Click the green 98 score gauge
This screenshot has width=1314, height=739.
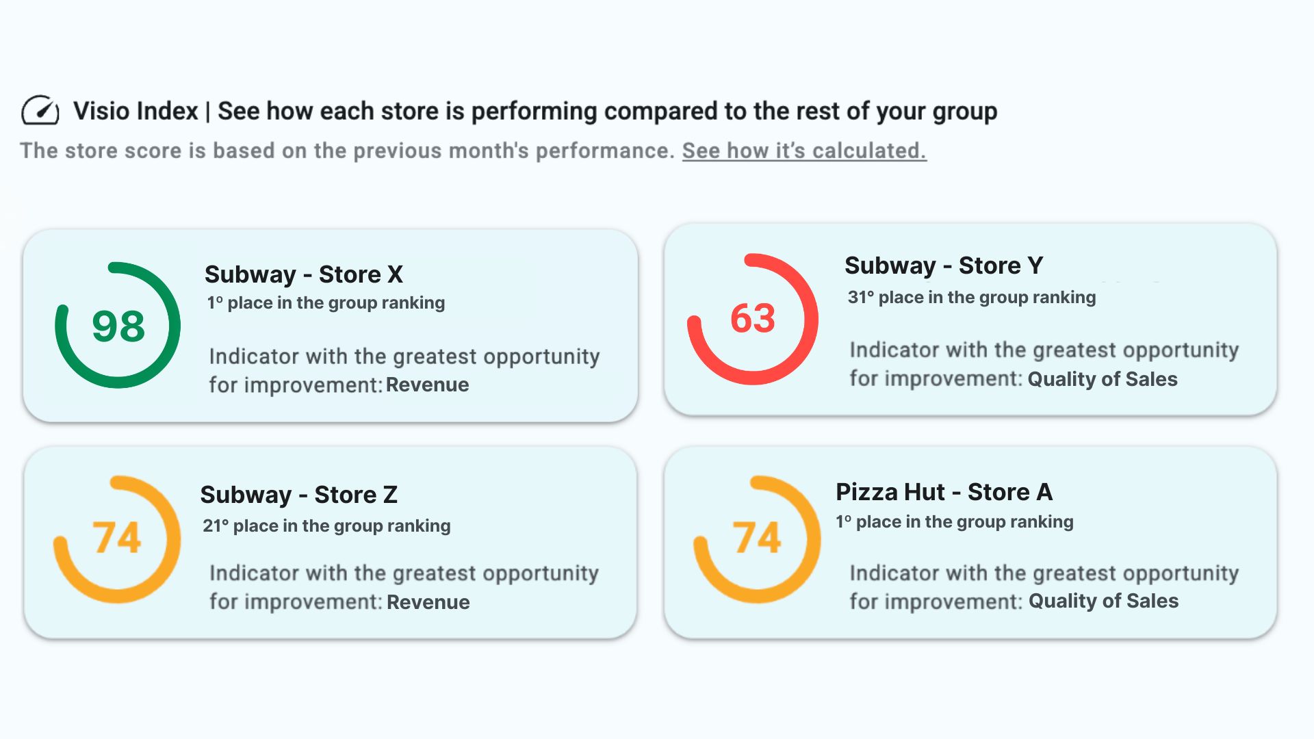coord(118,325)
